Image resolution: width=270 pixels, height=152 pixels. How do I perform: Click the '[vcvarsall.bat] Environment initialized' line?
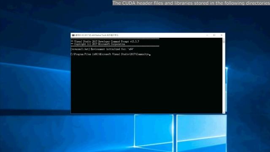102,49
